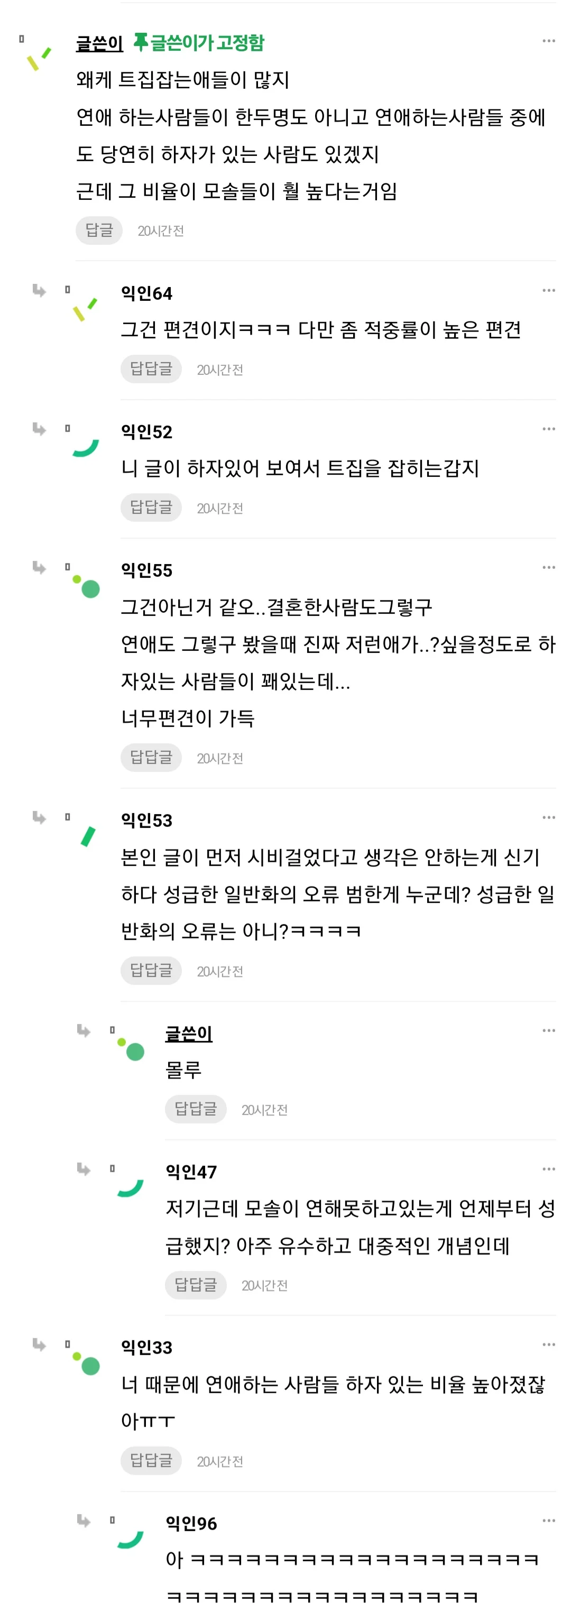Click the 답답글 button under 익인47's reply

(x=196, y=1284)
